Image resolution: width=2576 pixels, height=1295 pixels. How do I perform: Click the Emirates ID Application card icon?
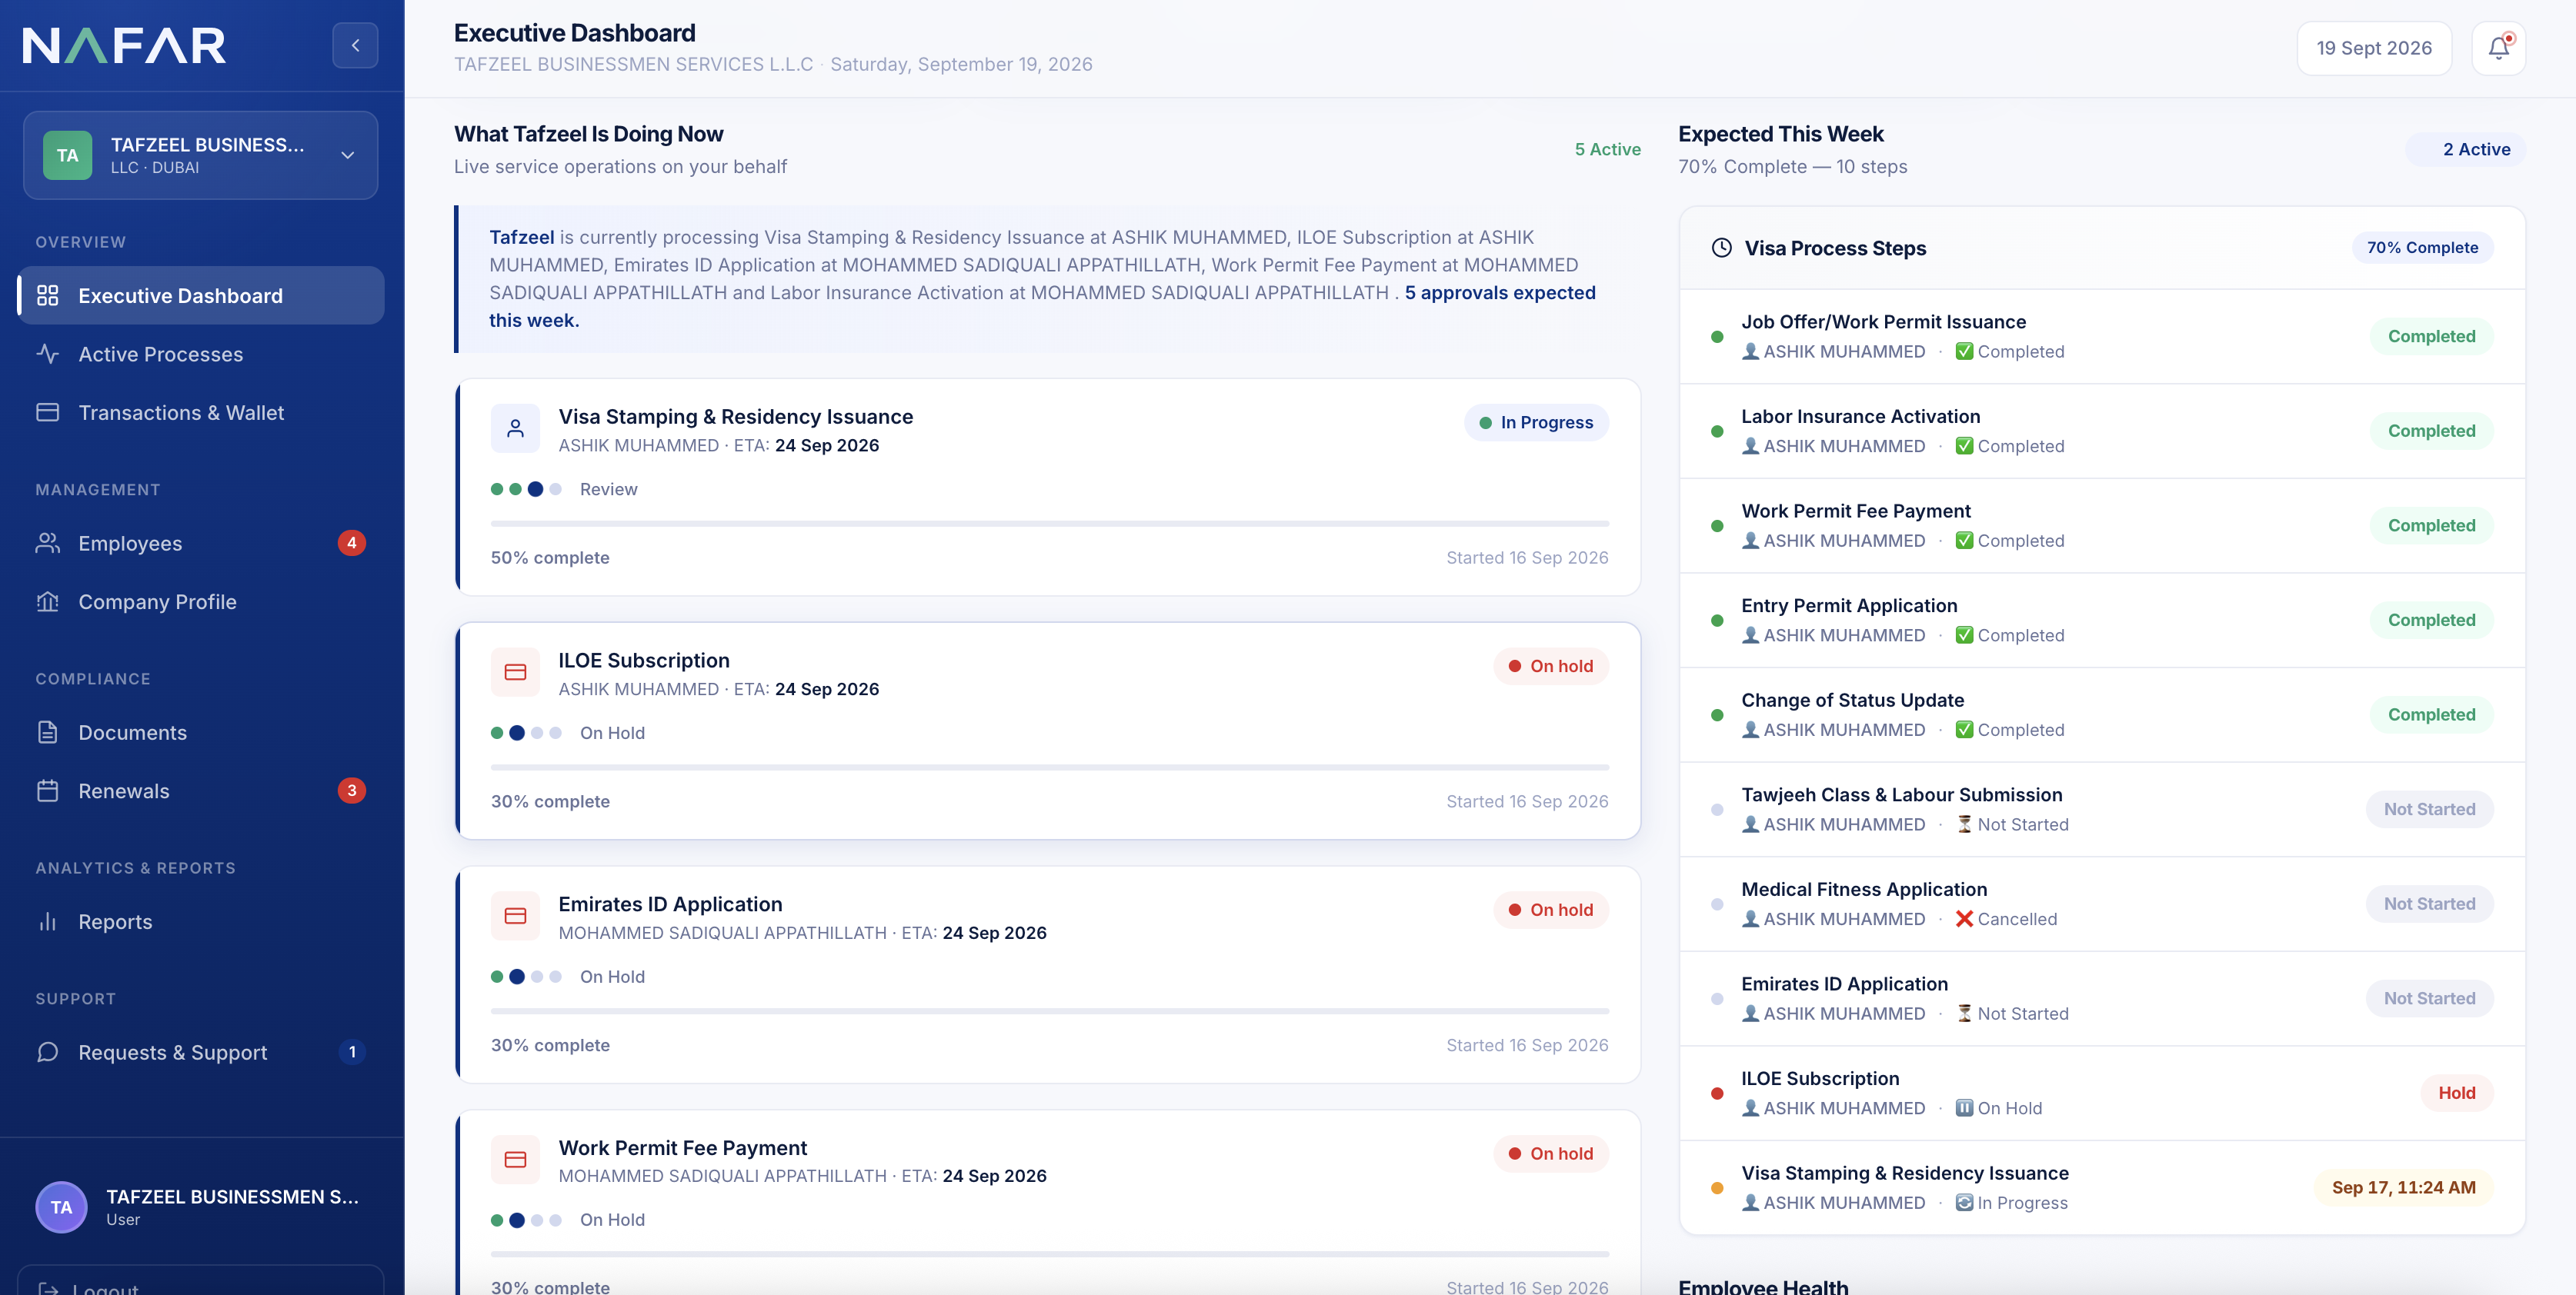(x=515, y=917)
